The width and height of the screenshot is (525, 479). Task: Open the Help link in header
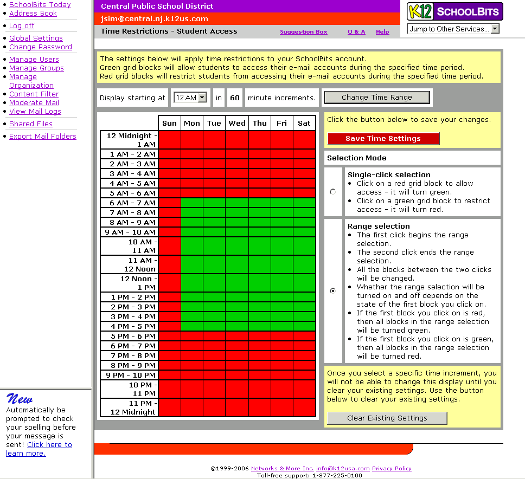tap(382, 32)
